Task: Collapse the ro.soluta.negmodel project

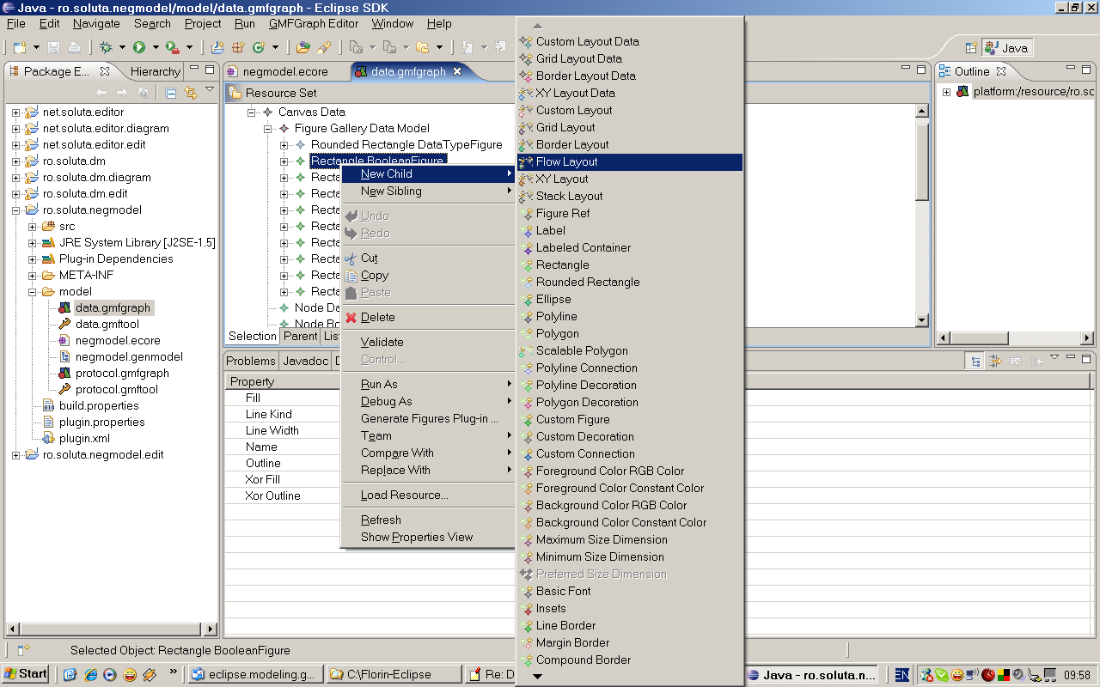Action: tap(16, 210)
